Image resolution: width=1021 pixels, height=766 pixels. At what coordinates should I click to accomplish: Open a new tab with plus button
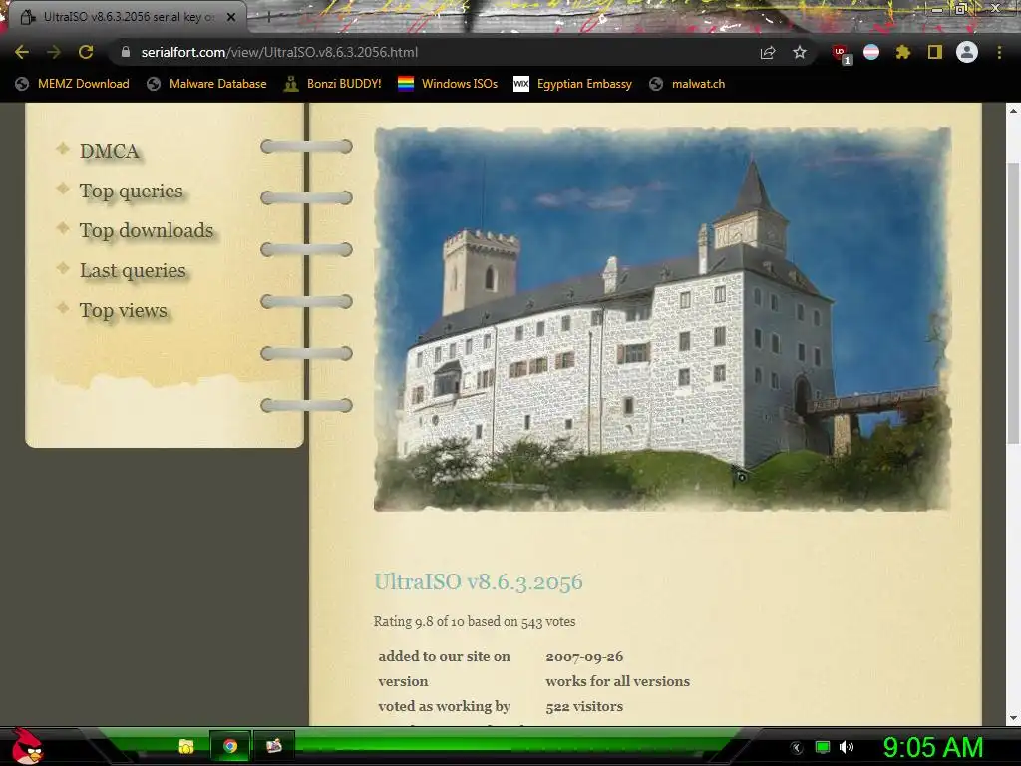click(268, 17)
